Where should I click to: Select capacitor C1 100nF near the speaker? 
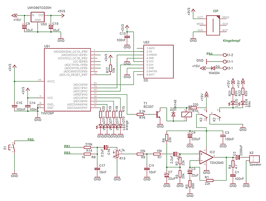tap(233, 175)
